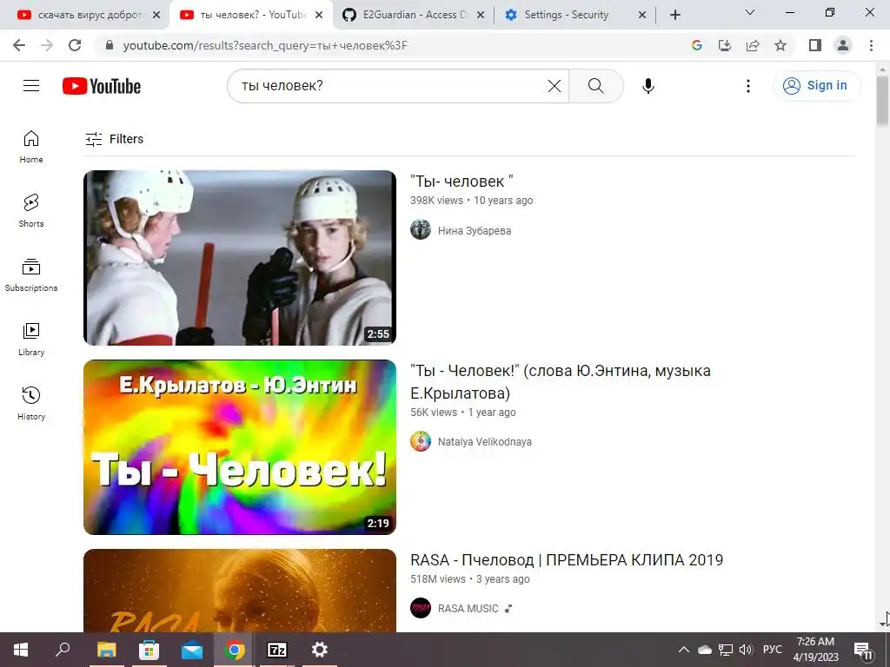Open File Explorer from taskbar
Image resolution: width=890 pixels, height=667 pixels.
pyautogui.click(x=106, y=650)
